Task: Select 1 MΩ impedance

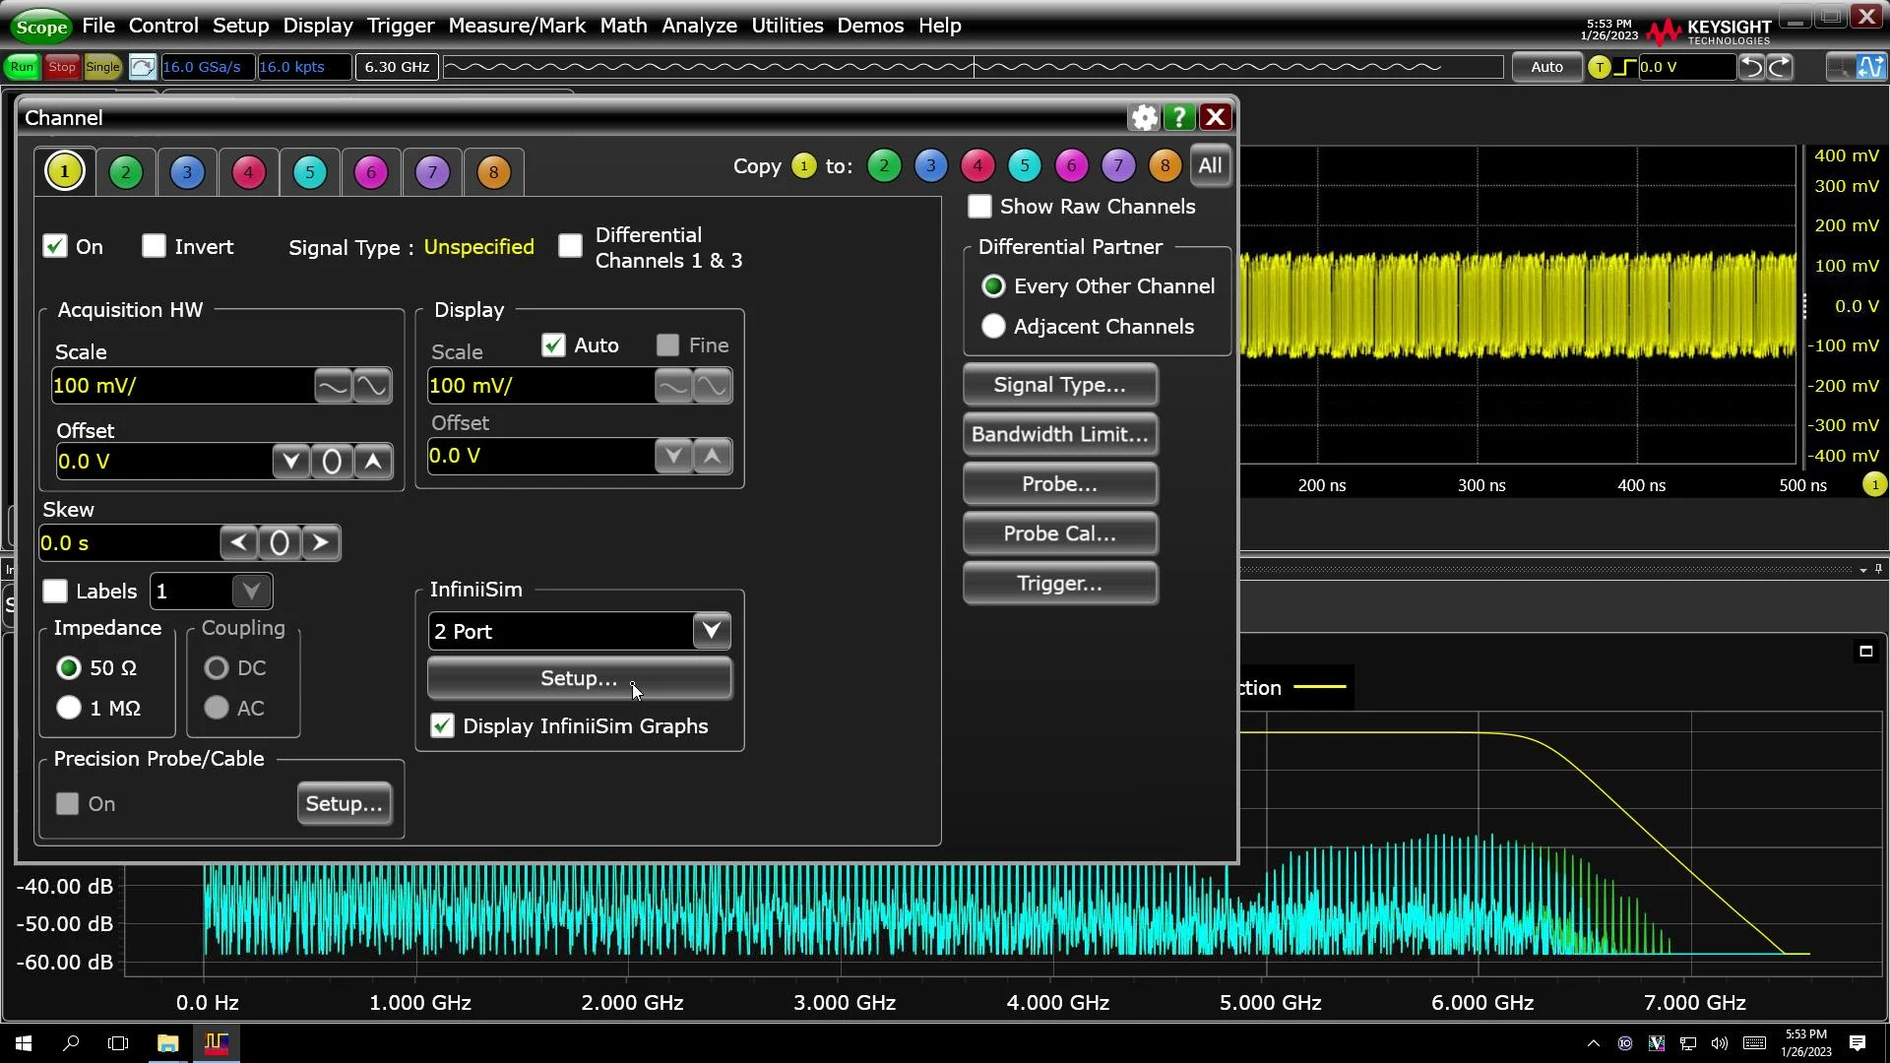Action: coord(69,709)
